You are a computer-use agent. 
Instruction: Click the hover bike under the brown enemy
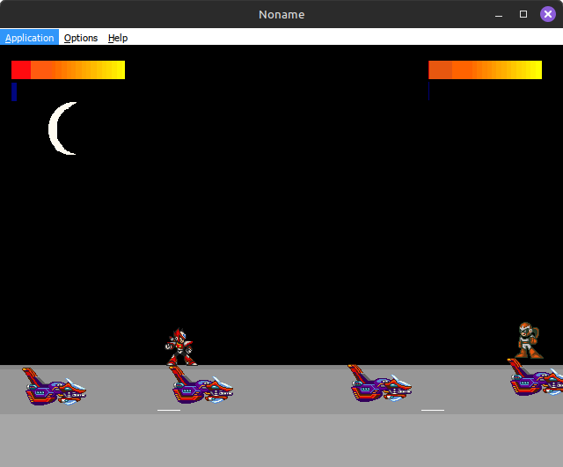click(535, 377)
